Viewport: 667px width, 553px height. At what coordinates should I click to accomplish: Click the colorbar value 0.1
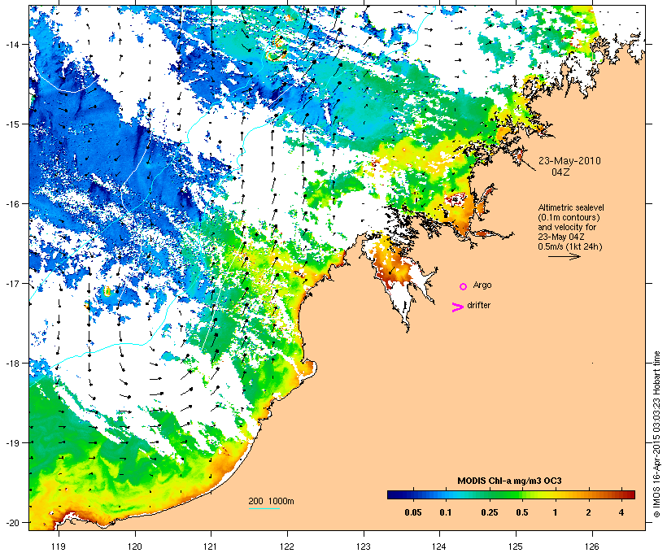point(446,512)
